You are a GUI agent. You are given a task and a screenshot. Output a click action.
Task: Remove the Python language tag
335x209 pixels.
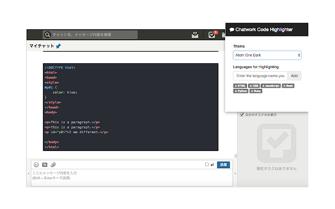click(x=241, y=91)
